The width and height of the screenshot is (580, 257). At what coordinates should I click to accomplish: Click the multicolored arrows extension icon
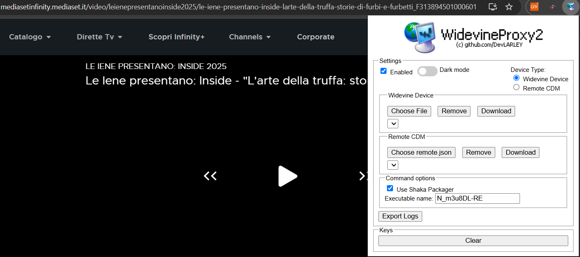click(x=552, y=7)
